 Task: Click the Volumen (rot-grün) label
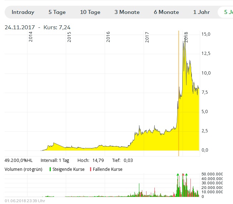coord(25,169)
